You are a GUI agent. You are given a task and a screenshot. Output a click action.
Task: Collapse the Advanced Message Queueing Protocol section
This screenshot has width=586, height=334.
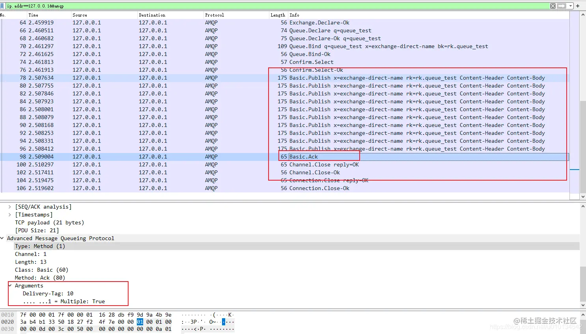[2, 238]
